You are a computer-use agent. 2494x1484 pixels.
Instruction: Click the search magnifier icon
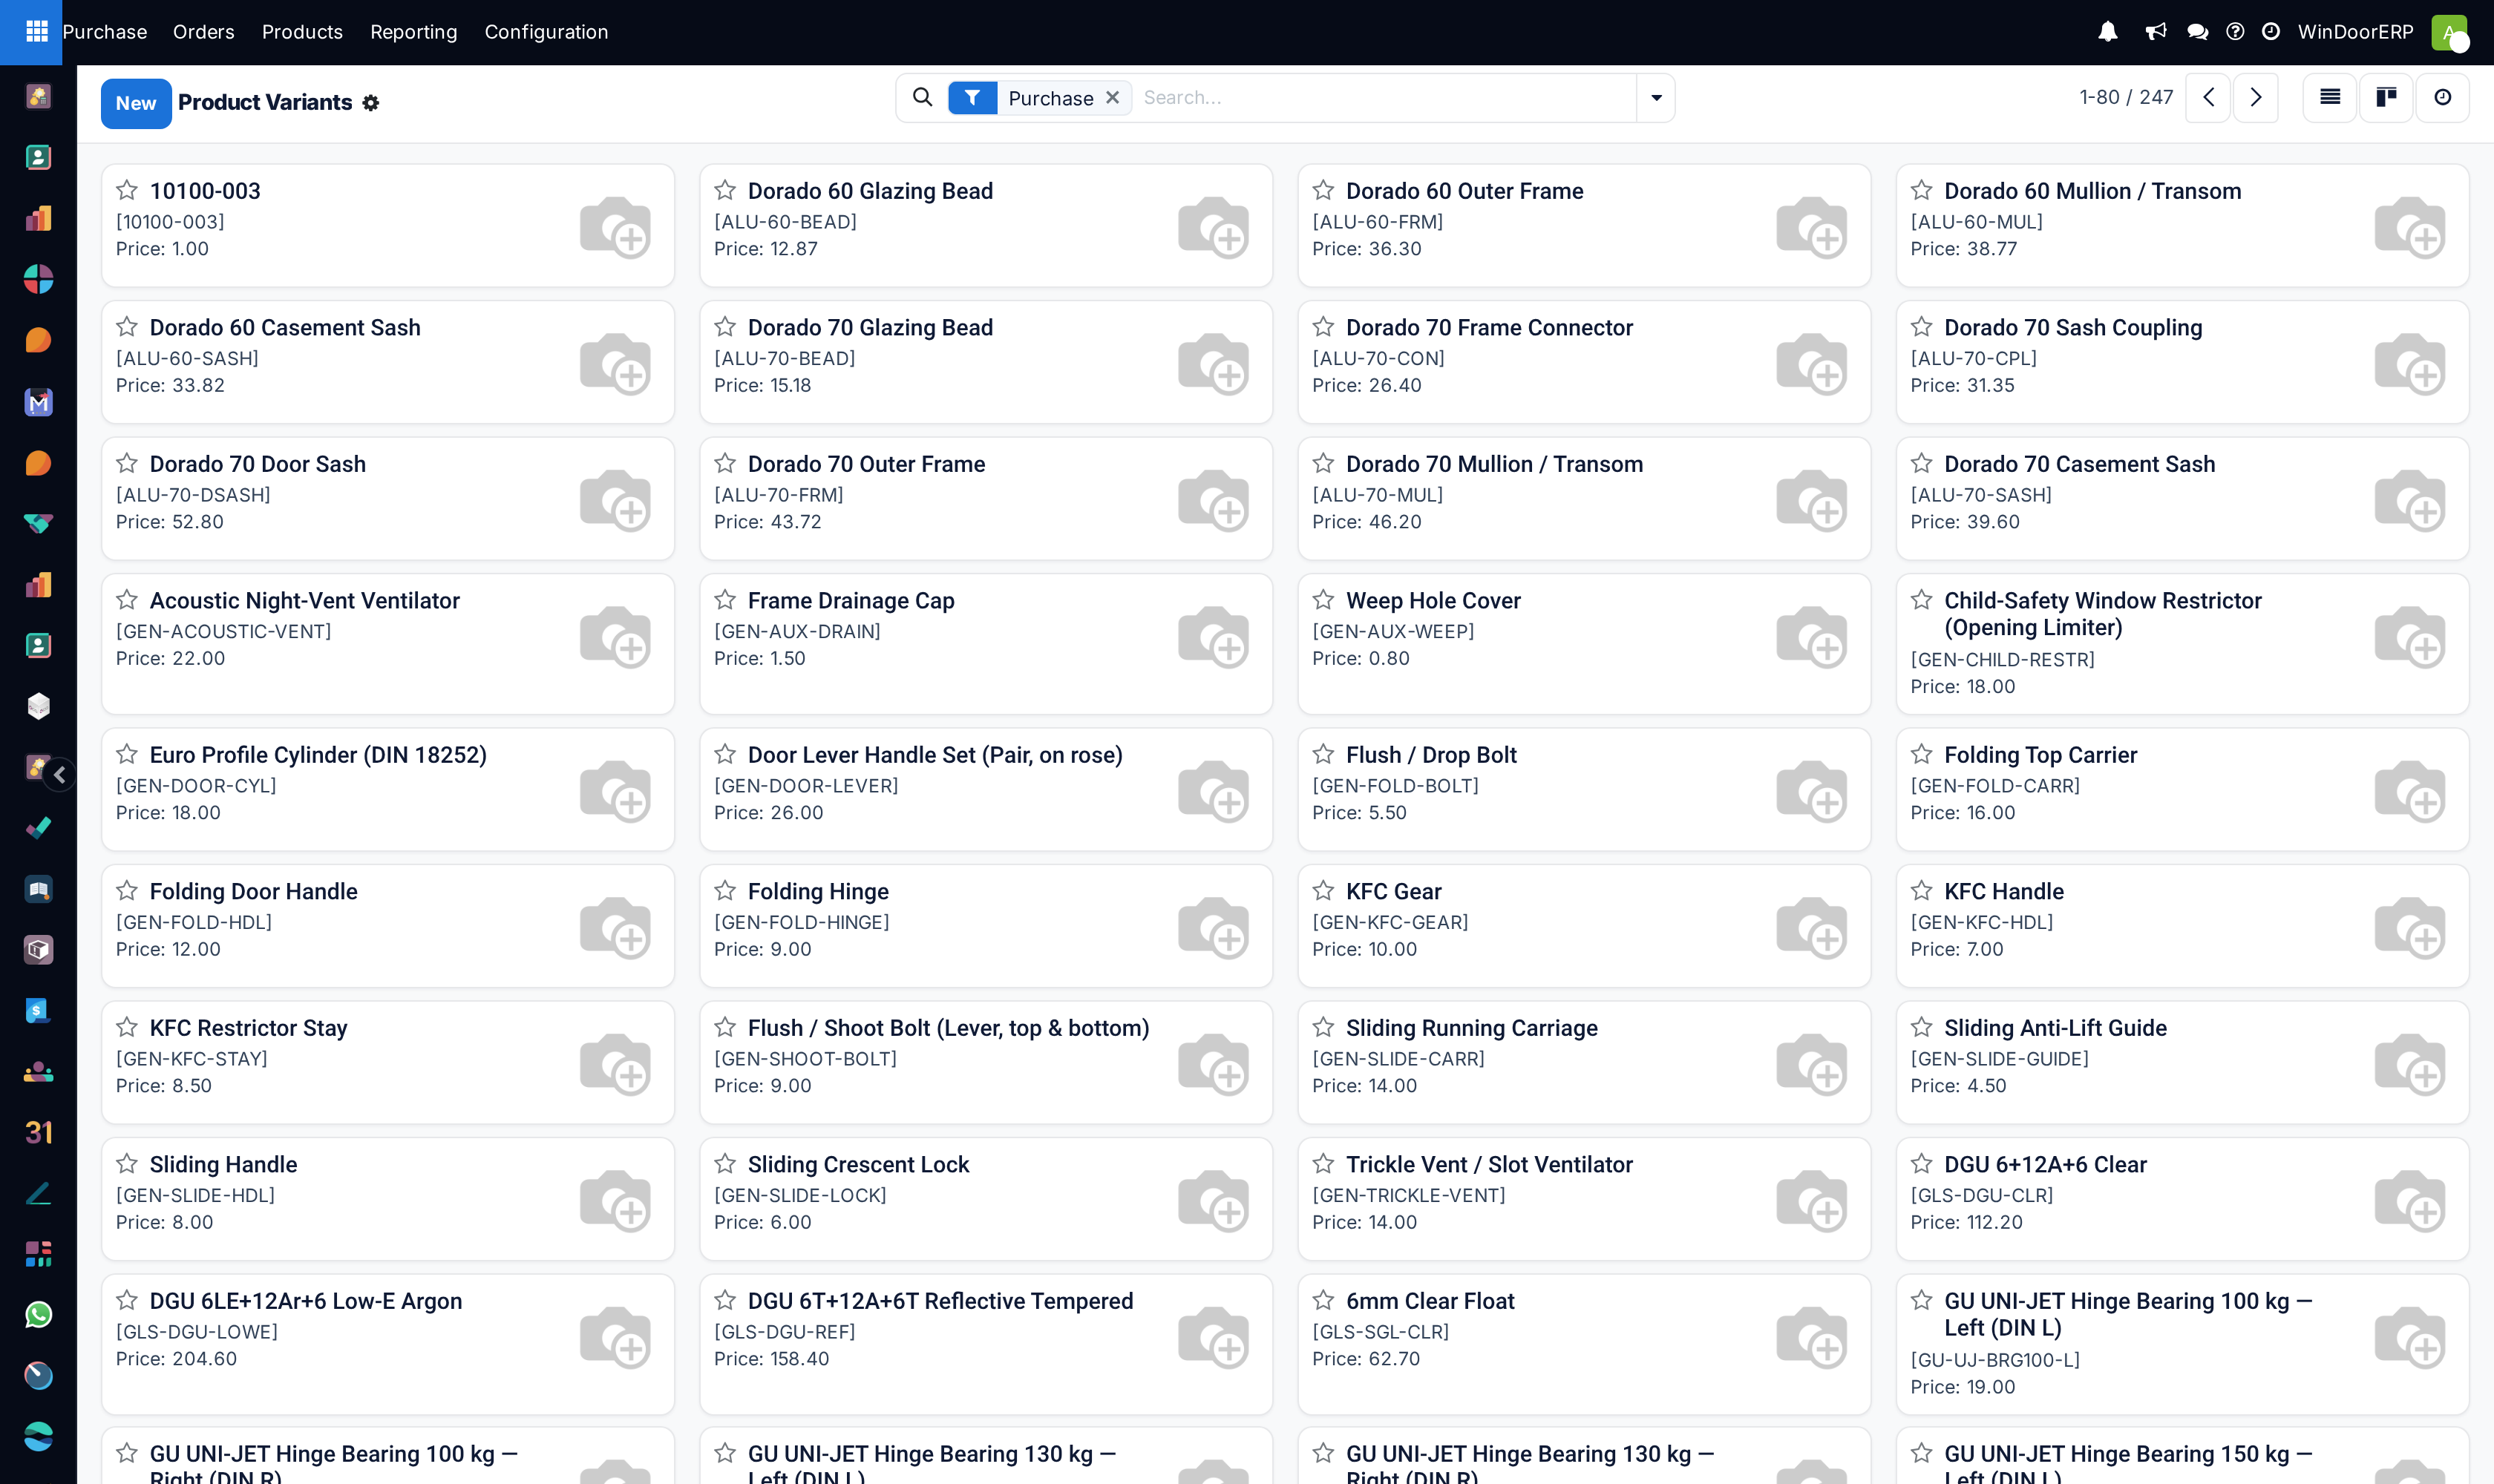point(923,97)
